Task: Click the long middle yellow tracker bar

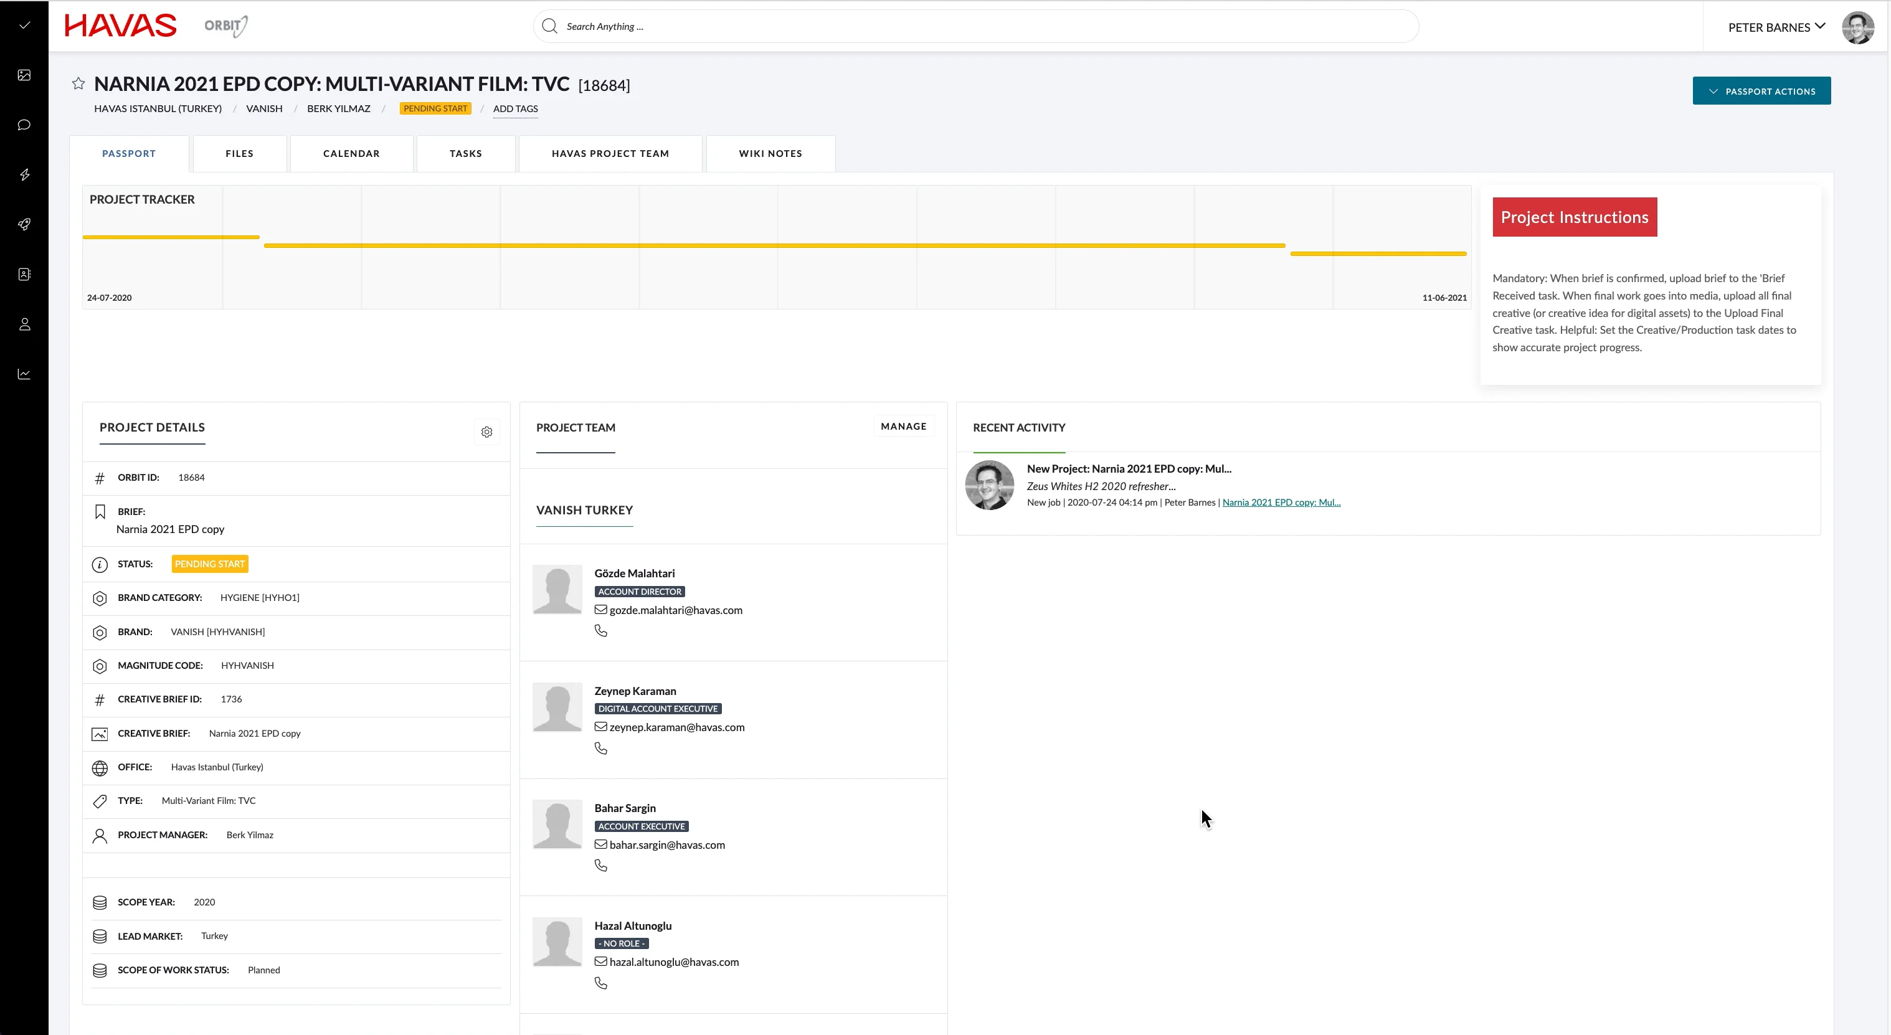Action: (774, 245)
